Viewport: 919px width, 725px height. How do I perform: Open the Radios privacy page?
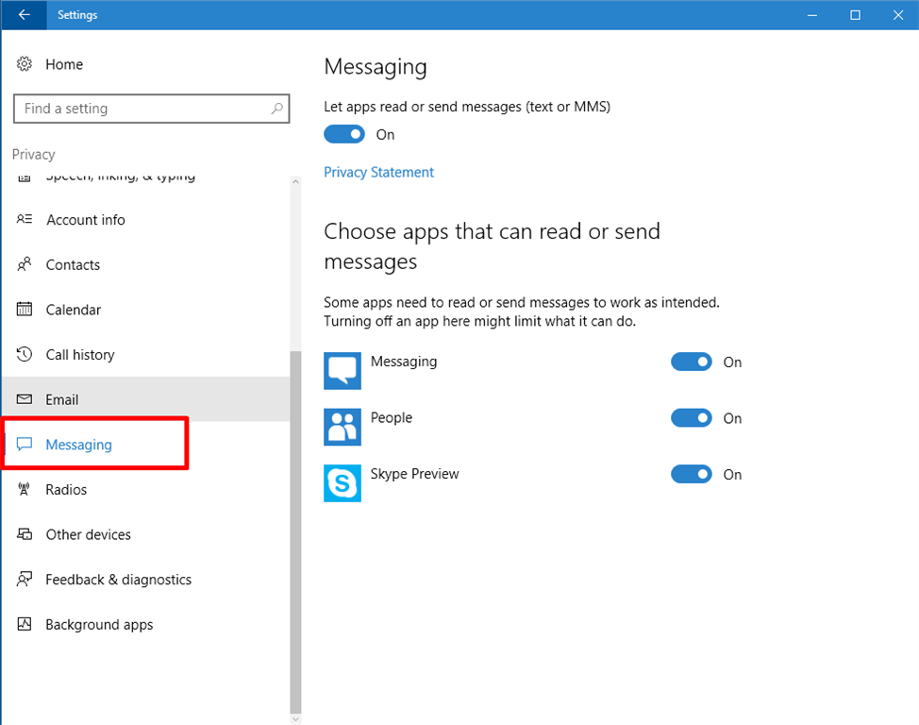click(146, 489)
